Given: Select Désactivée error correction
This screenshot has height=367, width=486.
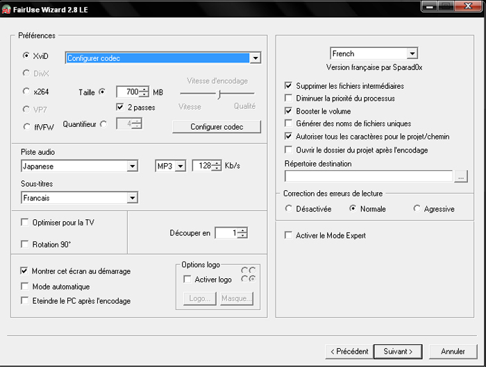Looking at the screenshot, I should 289,208.
